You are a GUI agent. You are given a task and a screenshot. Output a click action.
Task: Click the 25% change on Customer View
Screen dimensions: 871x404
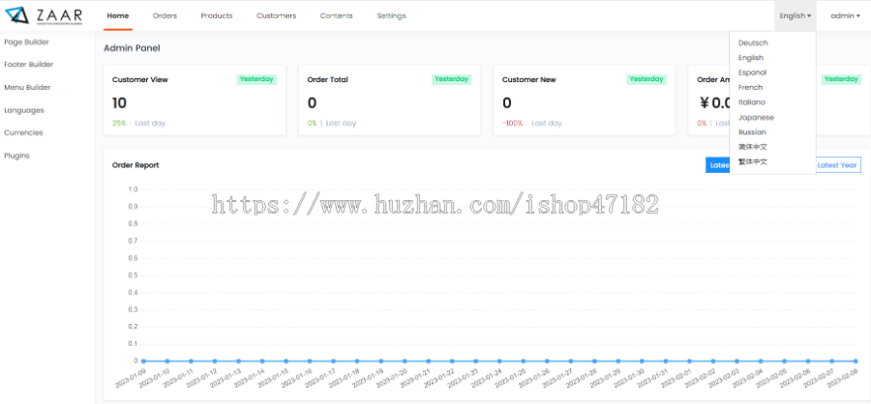(x=119, y=123)
